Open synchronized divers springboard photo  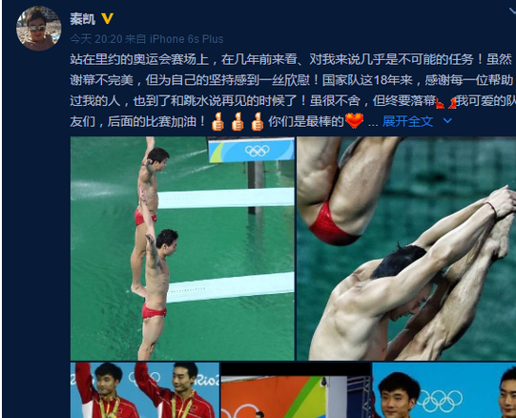click(x=182, y=248)
